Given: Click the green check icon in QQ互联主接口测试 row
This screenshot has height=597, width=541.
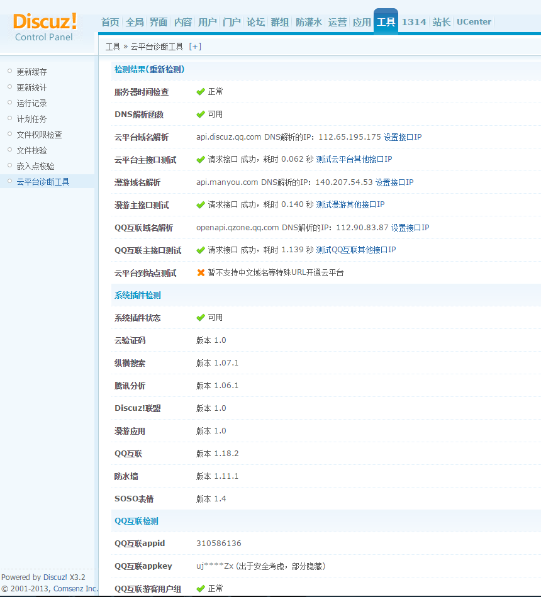Looking at the screenshot, I should [x=201, y=250].
